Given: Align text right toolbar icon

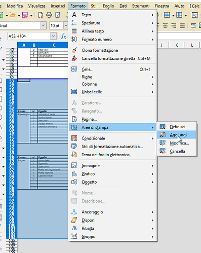Looking at the screenshot, I should [x=174, y=26].
